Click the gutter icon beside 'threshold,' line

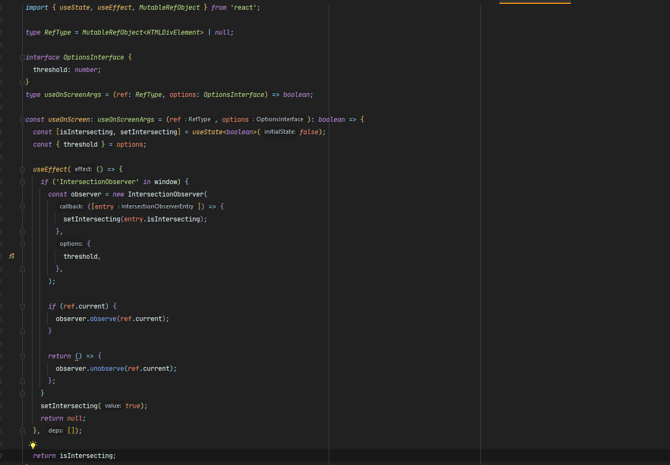coord(11,256)
